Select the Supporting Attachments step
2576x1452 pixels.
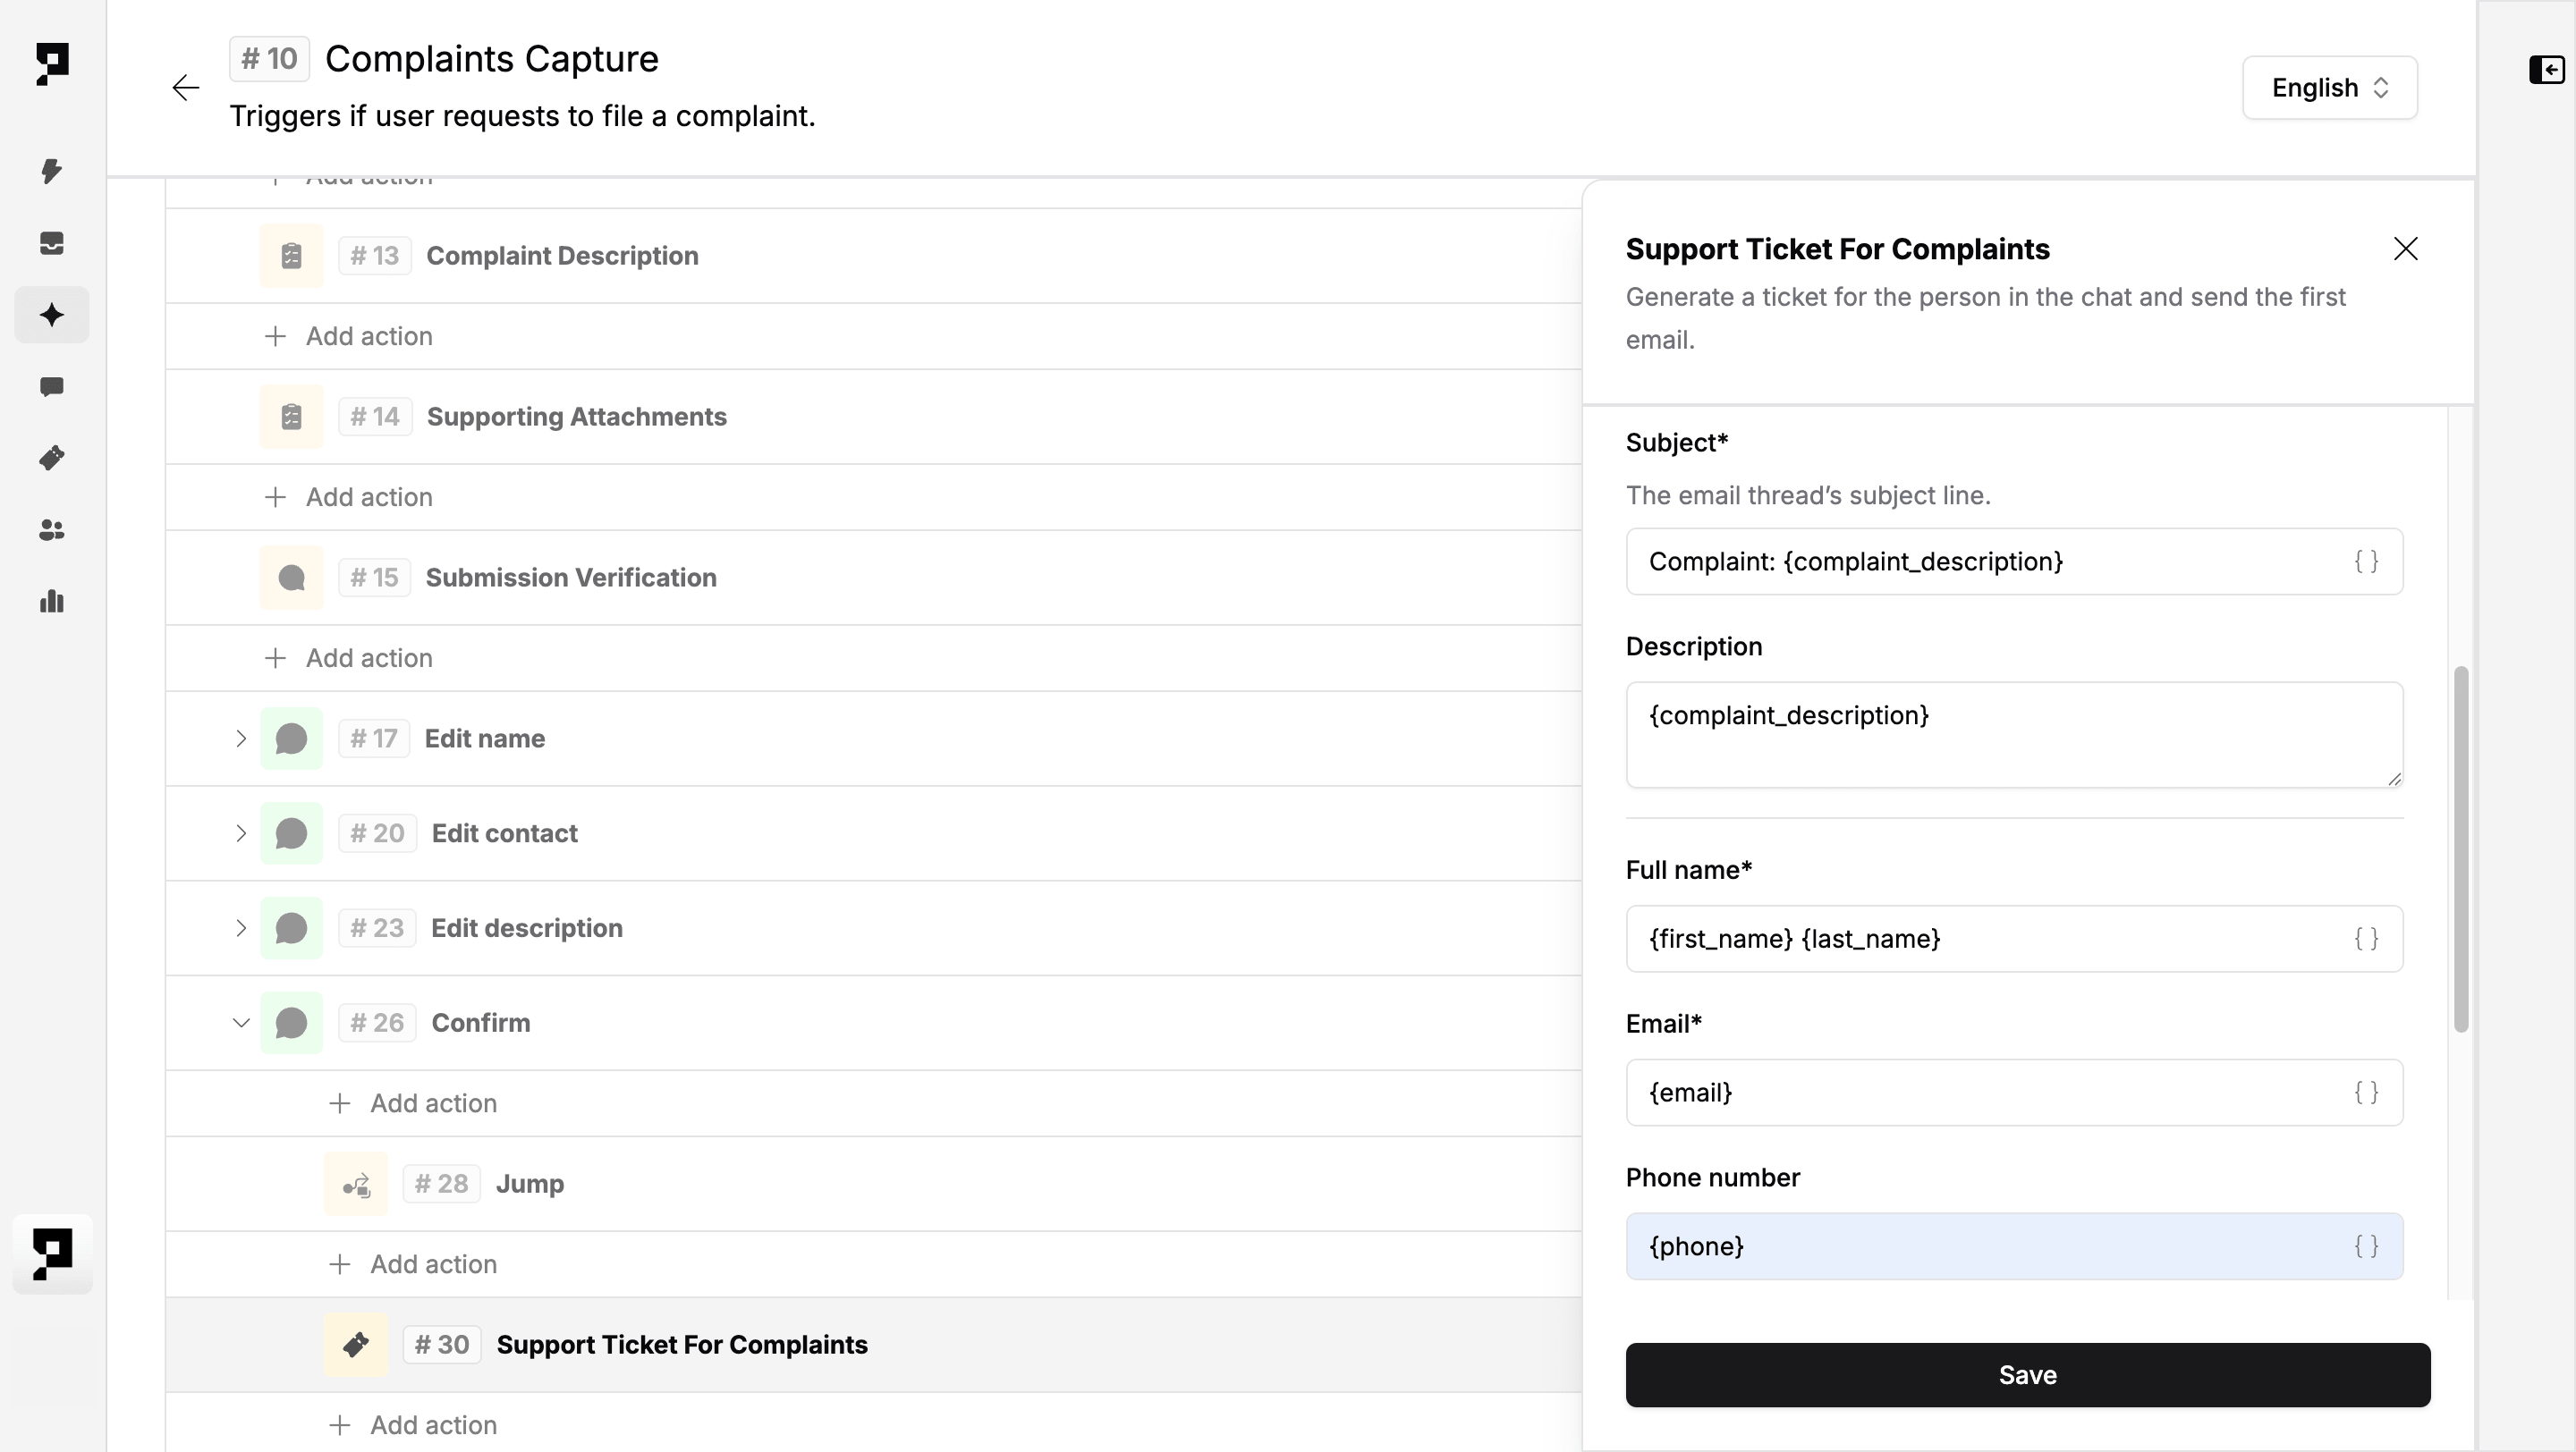tap(576, 417)
